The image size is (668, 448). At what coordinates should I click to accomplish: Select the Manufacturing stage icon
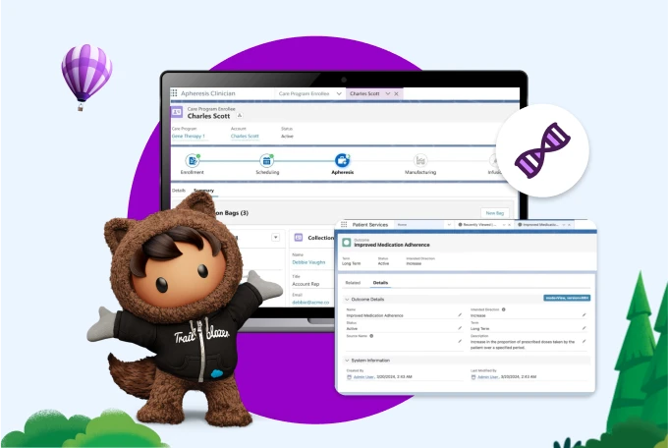420,161
